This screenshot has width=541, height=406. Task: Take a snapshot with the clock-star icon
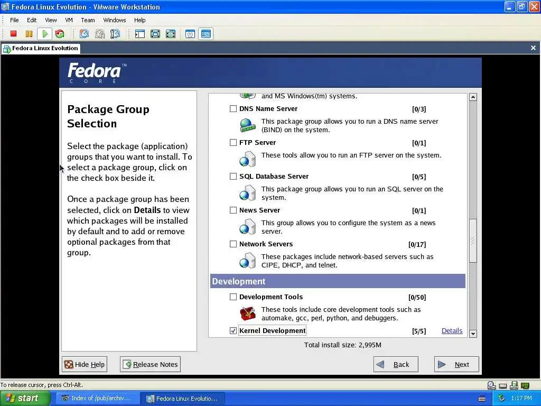[84, 34]
